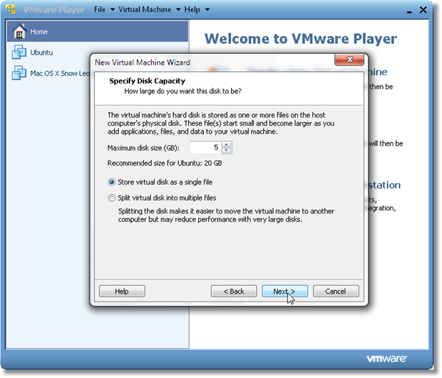Select the Home house icon in sidebar
The height and width of the screenshot is (378, 442).
click(19, 31)
